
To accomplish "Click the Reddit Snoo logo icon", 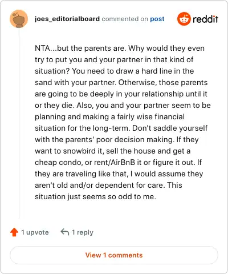I will (x=184, y=19).
